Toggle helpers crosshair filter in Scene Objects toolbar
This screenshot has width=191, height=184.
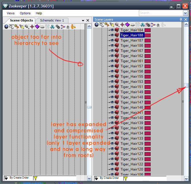point(32,27)
